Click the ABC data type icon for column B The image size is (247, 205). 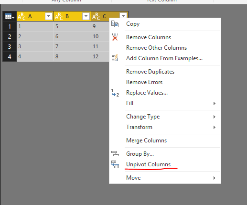(59, 16)
